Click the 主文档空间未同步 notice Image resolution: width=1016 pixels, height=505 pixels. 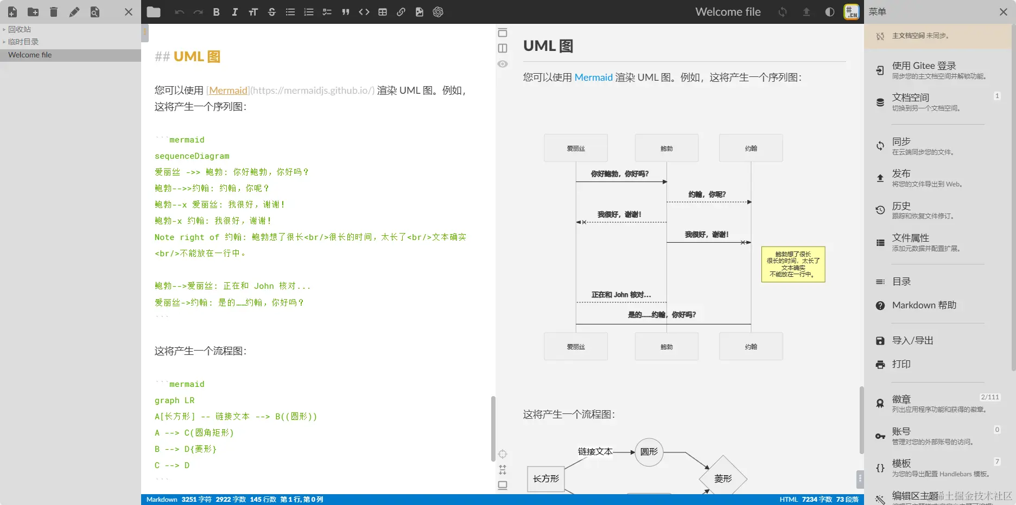pos(937,36)
